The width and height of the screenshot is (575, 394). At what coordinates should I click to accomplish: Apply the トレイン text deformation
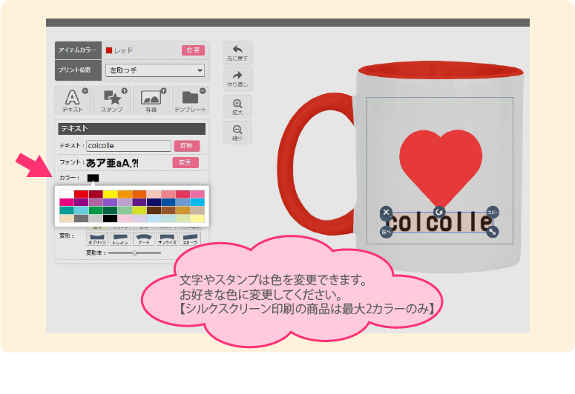[x=120, y=238]
